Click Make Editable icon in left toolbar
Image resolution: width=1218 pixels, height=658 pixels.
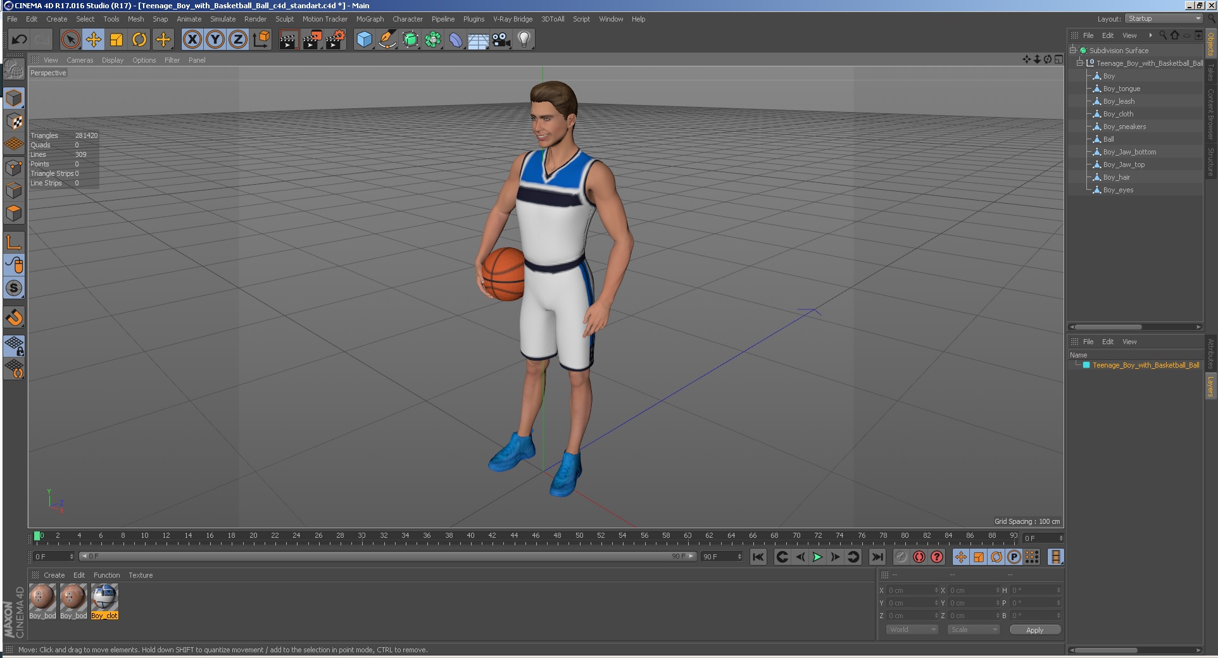pos(14,70)
